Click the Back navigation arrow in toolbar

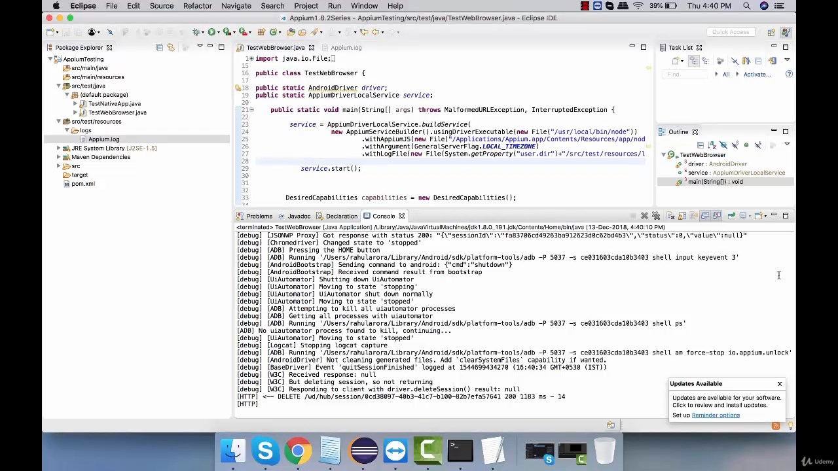[376, 32]
